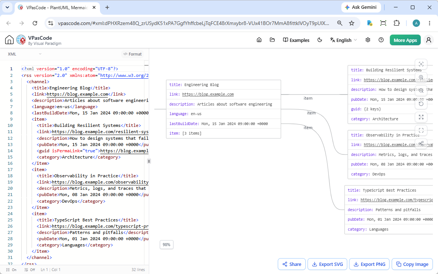
Task: Click category: DevOps row in diagram
Action: point(390,174)
